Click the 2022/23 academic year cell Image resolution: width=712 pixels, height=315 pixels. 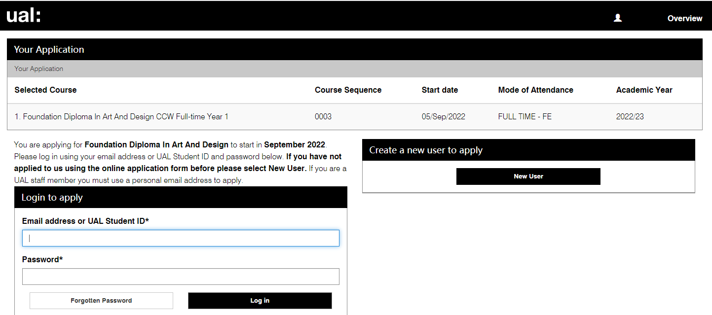(x=630, y=117)
